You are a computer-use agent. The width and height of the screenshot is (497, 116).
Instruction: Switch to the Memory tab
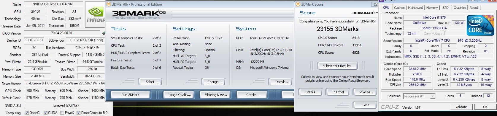click(x=432, y=8)
